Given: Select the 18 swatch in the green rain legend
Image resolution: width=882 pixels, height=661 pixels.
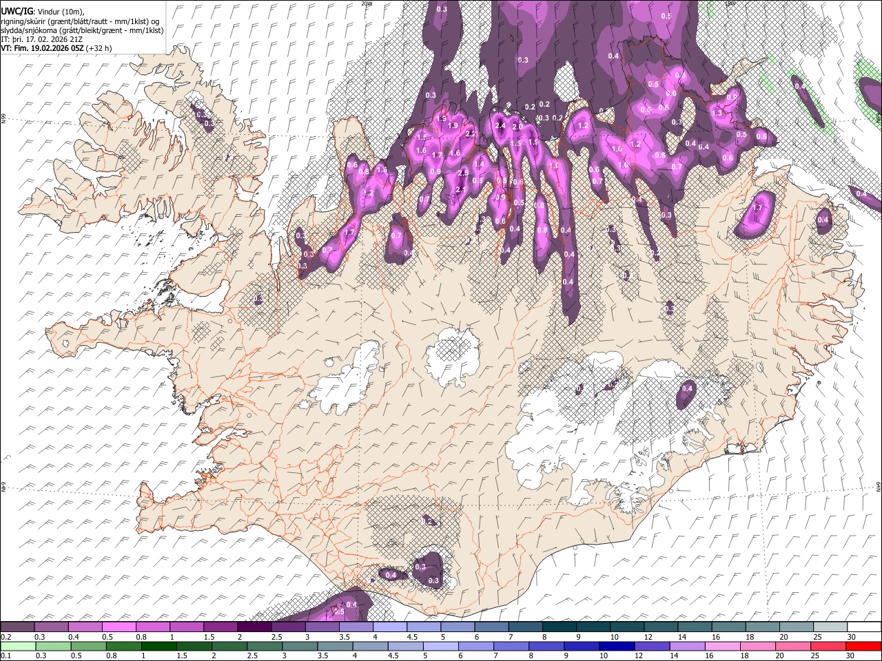Looking at the screenshot, I should [759, 646].
